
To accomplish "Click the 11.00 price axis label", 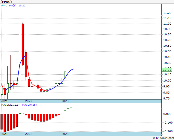I will click(167, 24).
